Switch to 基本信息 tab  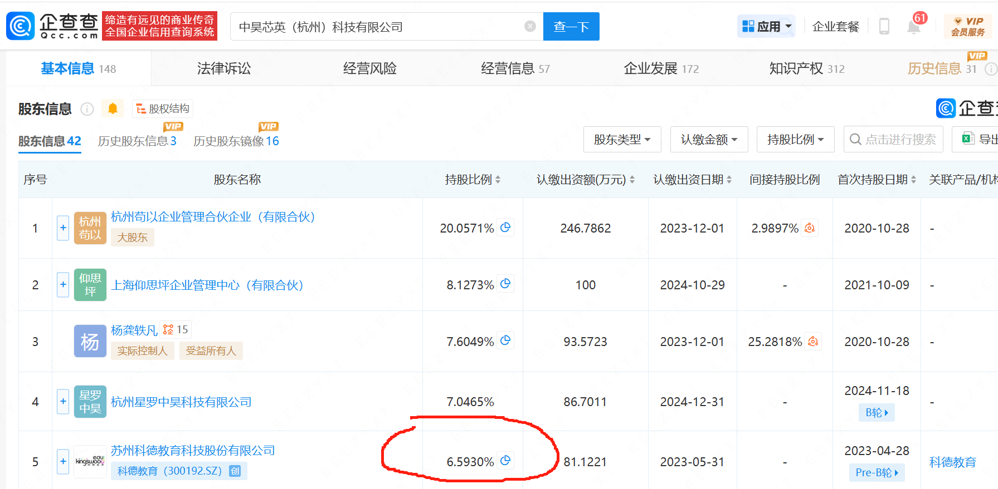tap(79, 68)
